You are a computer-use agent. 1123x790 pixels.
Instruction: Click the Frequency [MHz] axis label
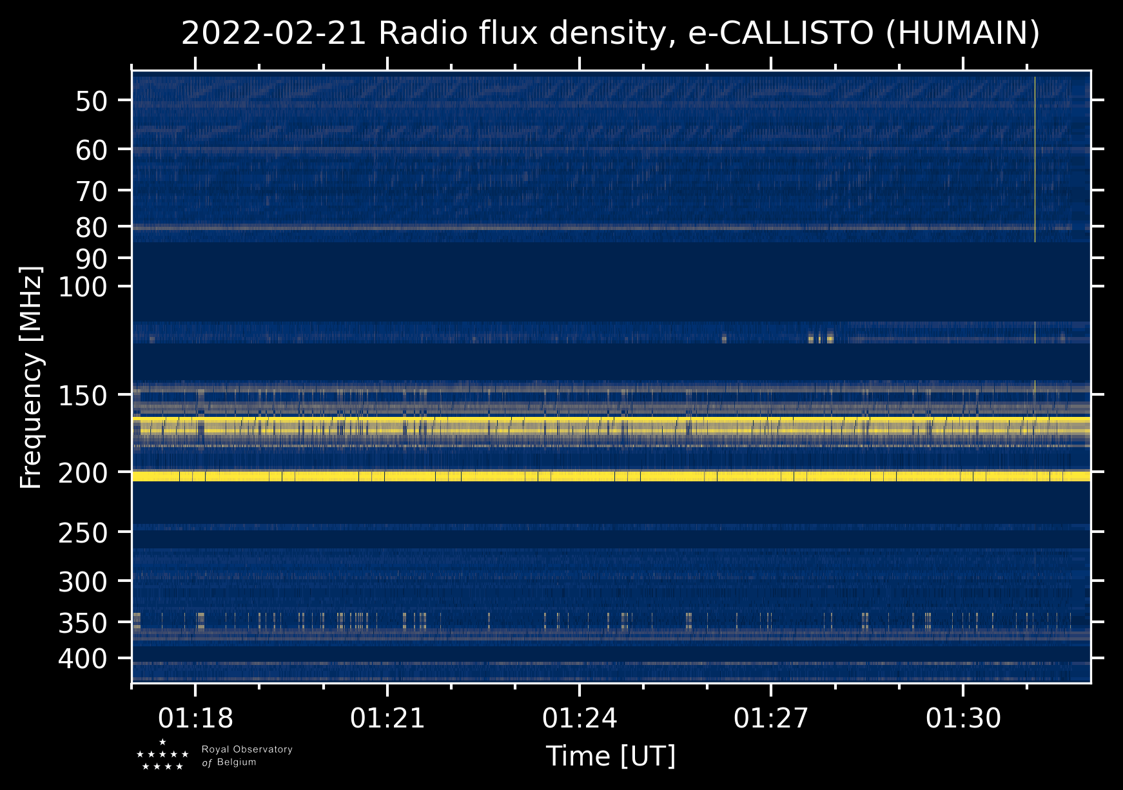pyautogui.click(x=31, y=378)
